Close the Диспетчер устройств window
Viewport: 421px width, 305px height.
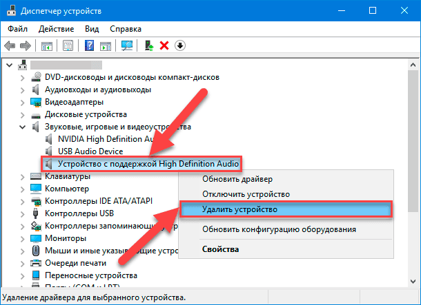[404, 11]
